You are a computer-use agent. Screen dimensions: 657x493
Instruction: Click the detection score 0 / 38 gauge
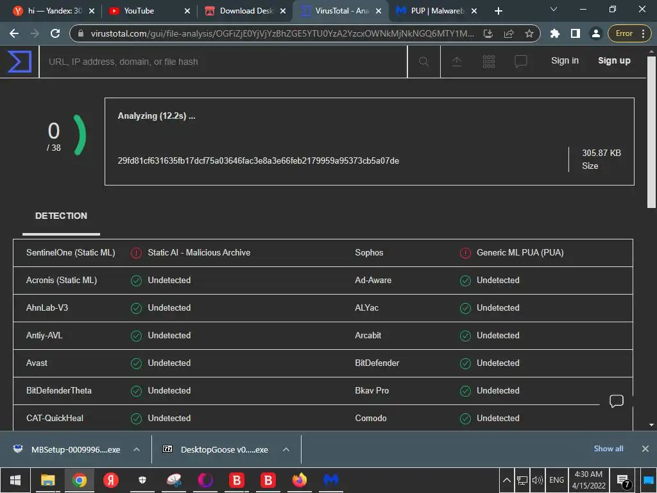tap(66, 136)
